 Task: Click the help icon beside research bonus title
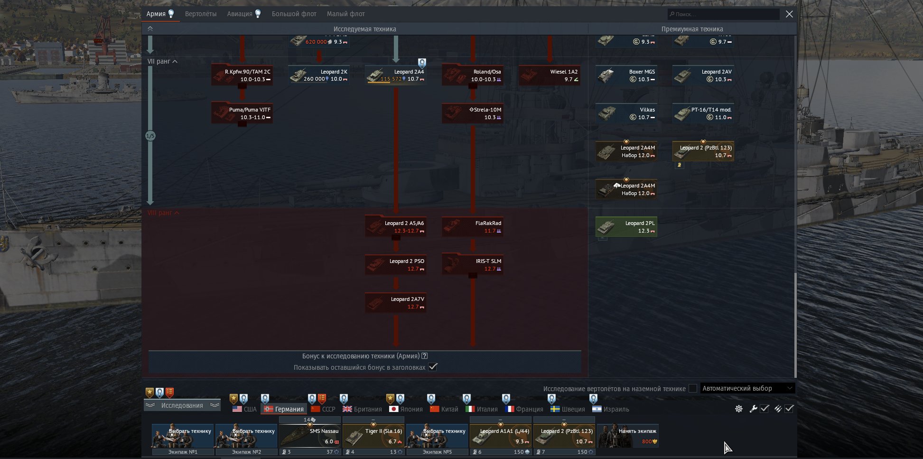425,356
